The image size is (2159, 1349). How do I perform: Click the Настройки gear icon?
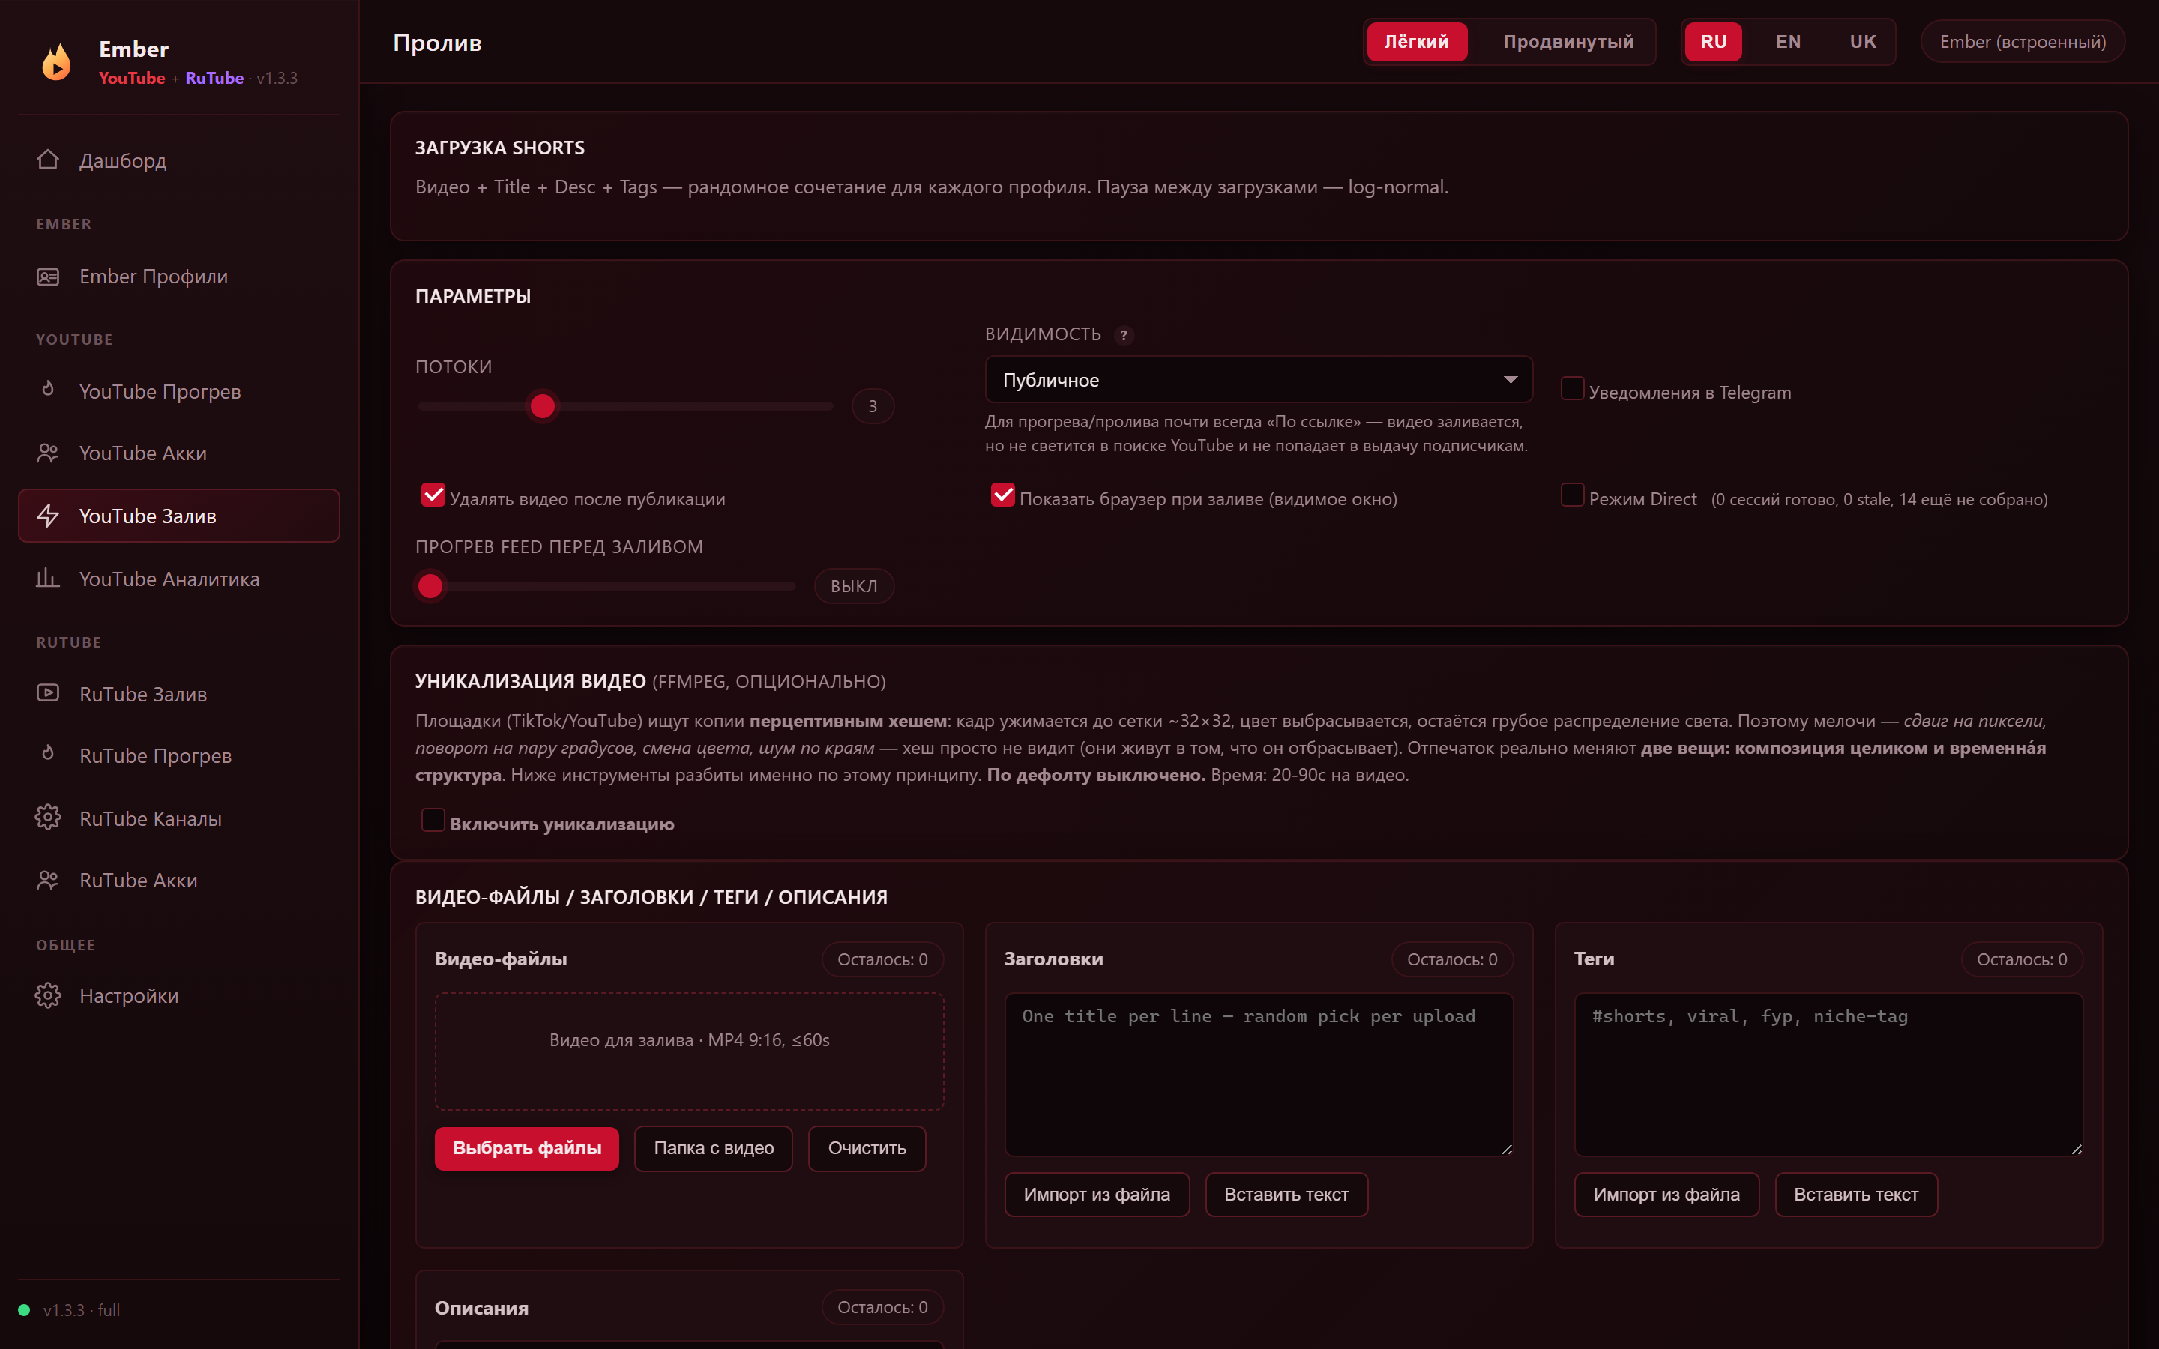point(48,996)
